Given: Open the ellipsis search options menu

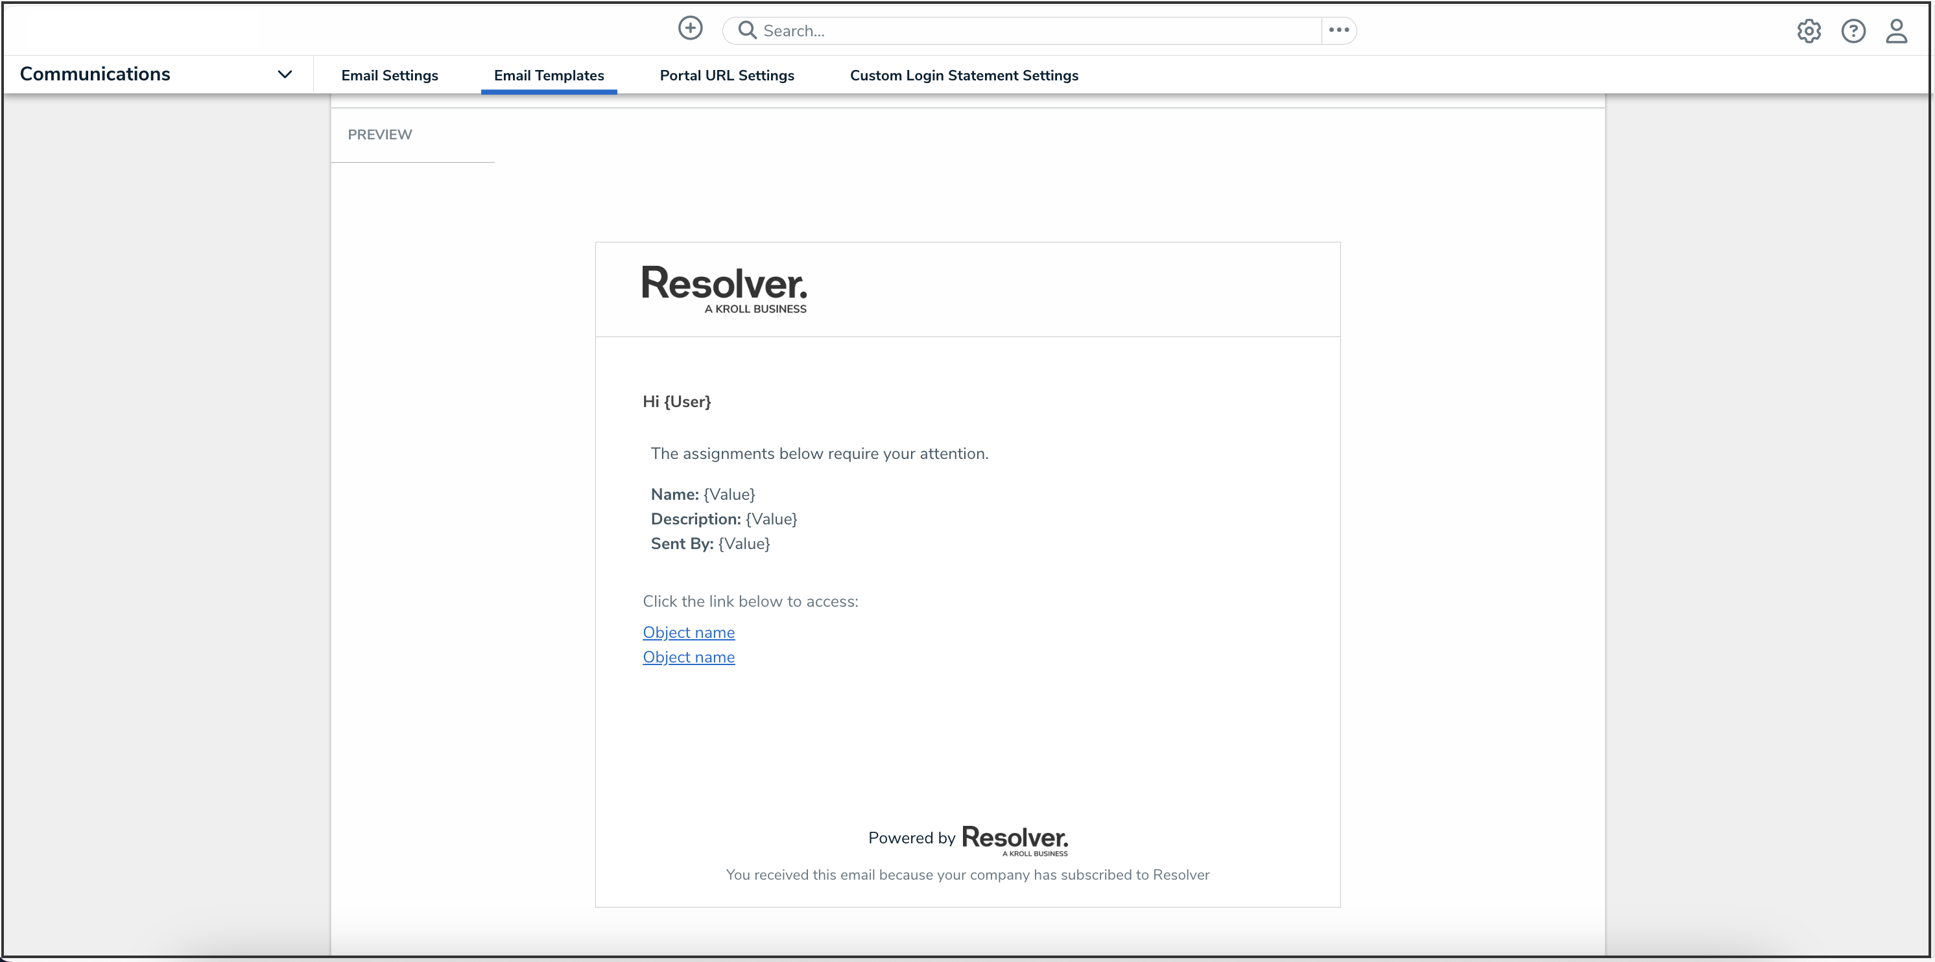Looking at the screenshot, I should tap(1338, 30).
